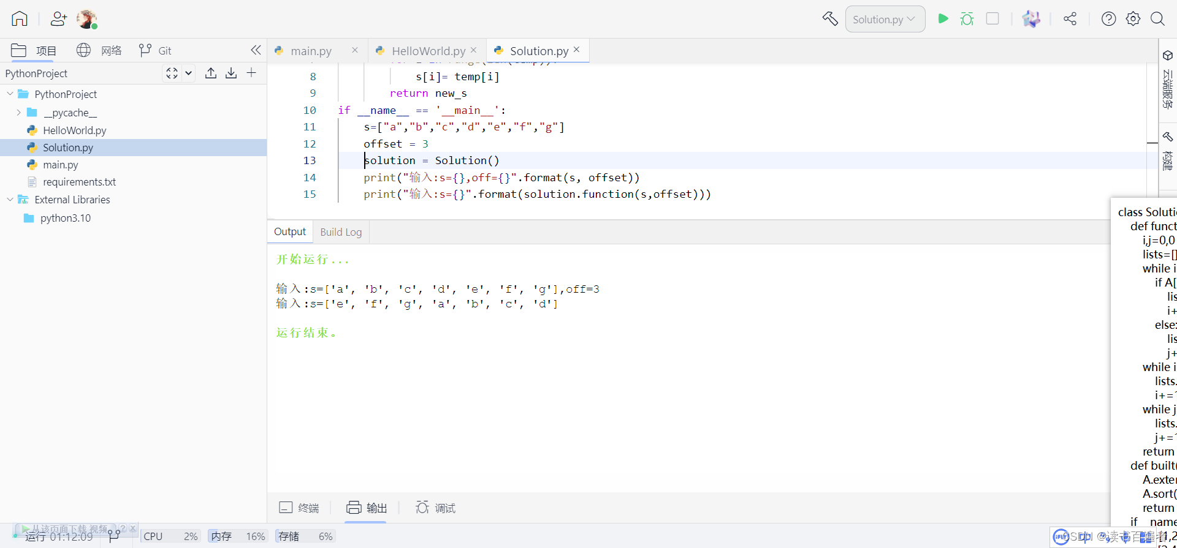Viewport: 1177px width, 548px height.
Task: Click the download project icon
Action: coord(231,73)
